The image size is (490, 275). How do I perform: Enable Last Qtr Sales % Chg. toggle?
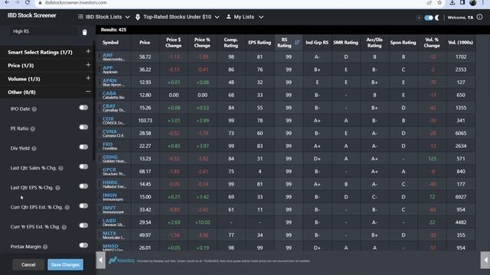pyautogui.click(x=83, y=167)
